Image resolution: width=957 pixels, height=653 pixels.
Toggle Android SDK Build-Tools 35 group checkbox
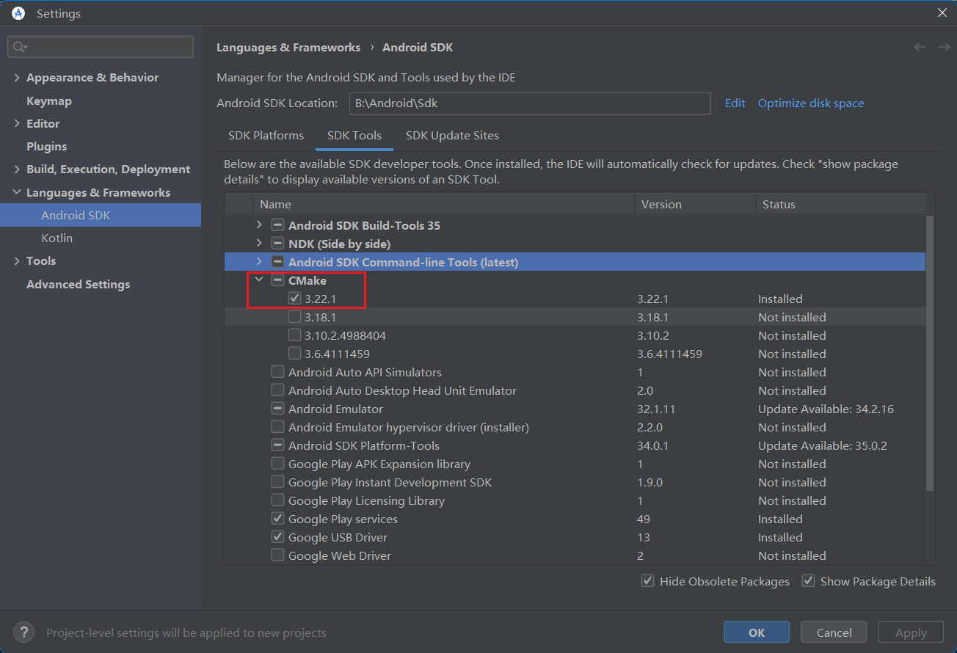tap(277, 225)
